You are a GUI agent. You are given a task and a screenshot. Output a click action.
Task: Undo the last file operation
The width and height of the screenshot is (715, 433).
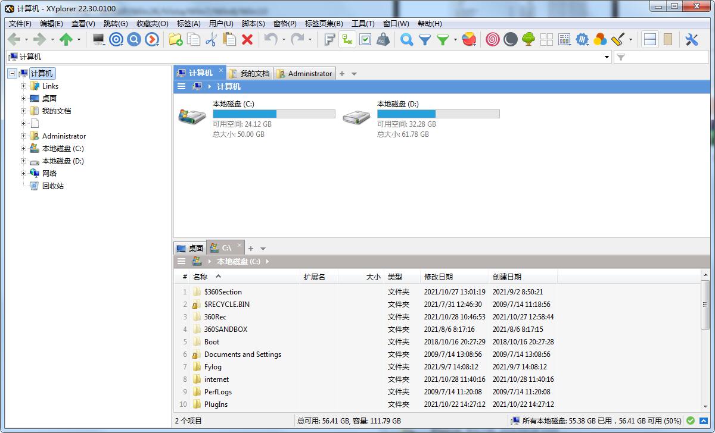pos(271,39)
